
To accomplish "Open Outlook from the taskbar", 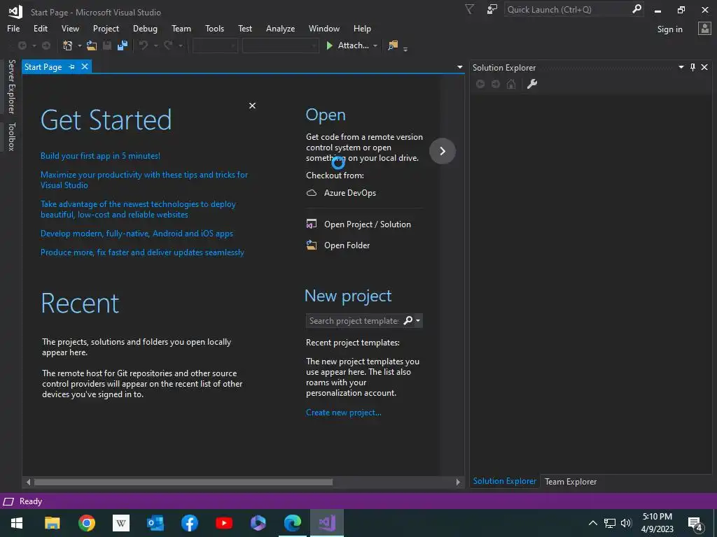I will pyautogui.click(x=155, y=523).
